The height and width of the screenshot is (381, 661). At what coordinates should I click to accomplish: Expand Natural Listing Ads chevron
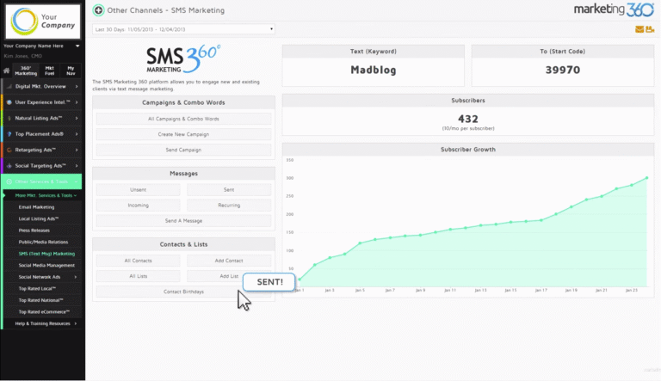pyautogui.click(x=77, y=119)
